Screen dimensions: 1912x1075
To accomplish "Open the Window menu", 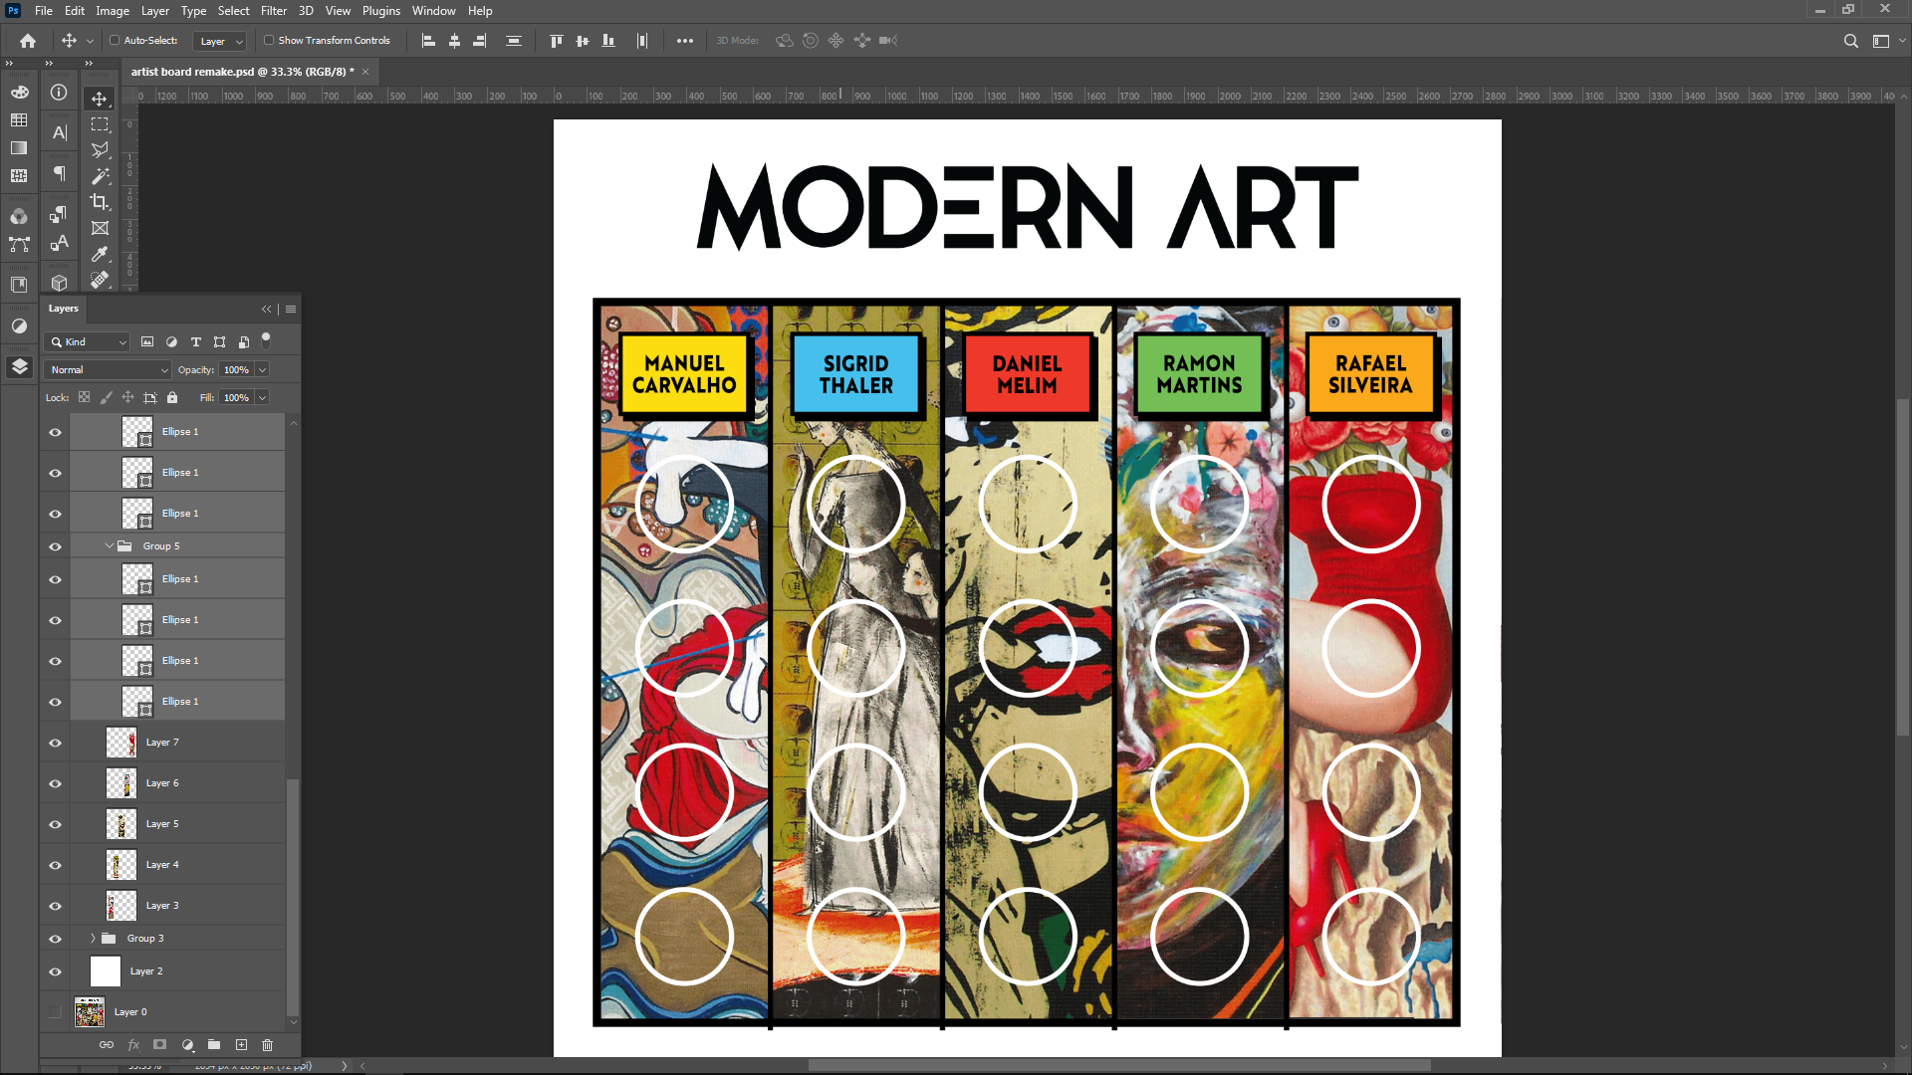I will coord(433,11).
